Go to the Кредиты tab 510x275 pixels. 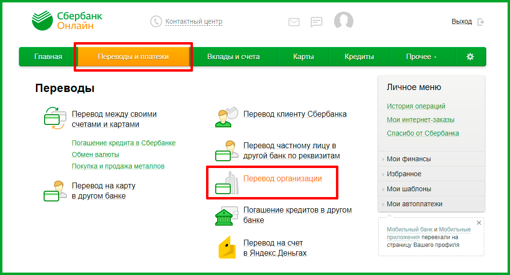(x=359, y=57)
